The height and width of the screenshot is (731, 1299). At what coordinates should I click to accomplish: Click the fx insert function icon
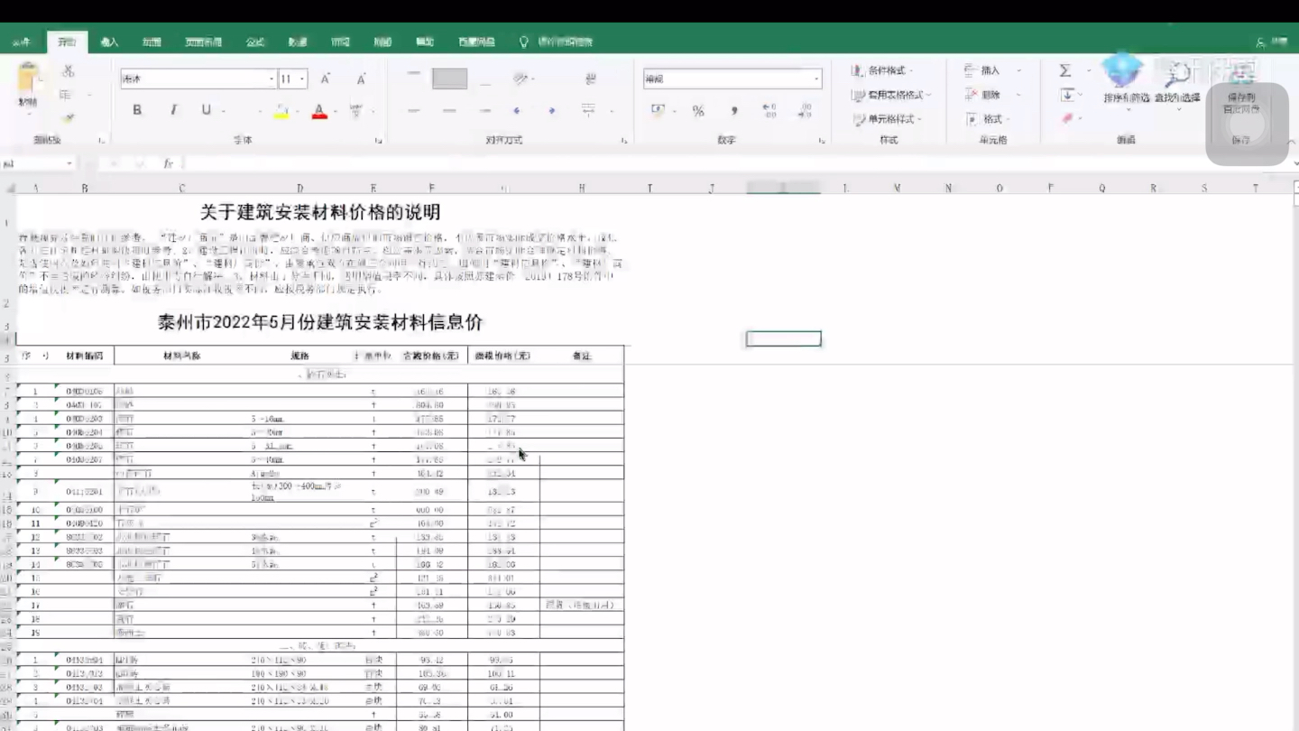pos(168,163)
